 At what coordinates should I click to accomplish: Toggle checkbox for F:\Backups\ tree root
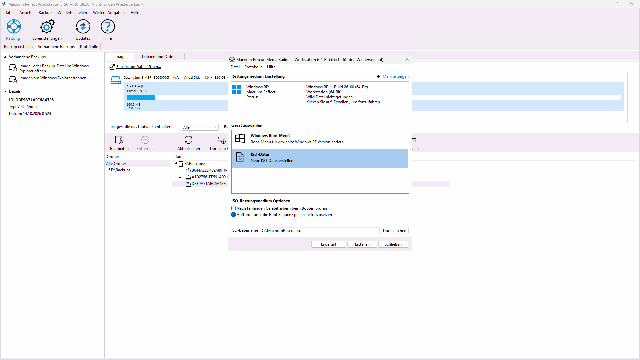point(181,164)
